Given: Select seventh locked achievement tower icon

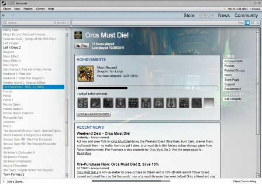Looking at the screenshot, I should pos(159,103).
